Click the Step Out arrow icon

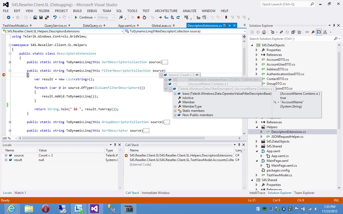pyautogui.click(x=178, y=17)
